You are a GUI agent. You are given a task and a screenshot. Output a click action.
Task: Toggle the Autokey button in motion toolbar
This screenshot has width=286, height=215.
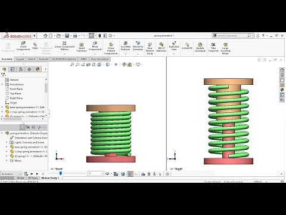pos(130,174)
